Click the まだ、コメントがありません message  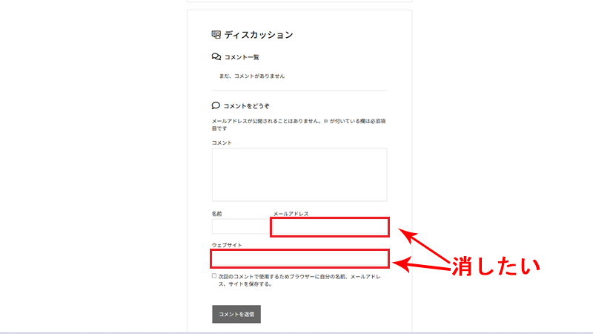pos(251,76)
